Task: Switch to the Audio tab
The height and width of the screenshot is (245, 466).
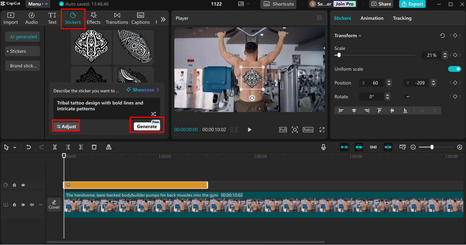Action: pos(31,19)
